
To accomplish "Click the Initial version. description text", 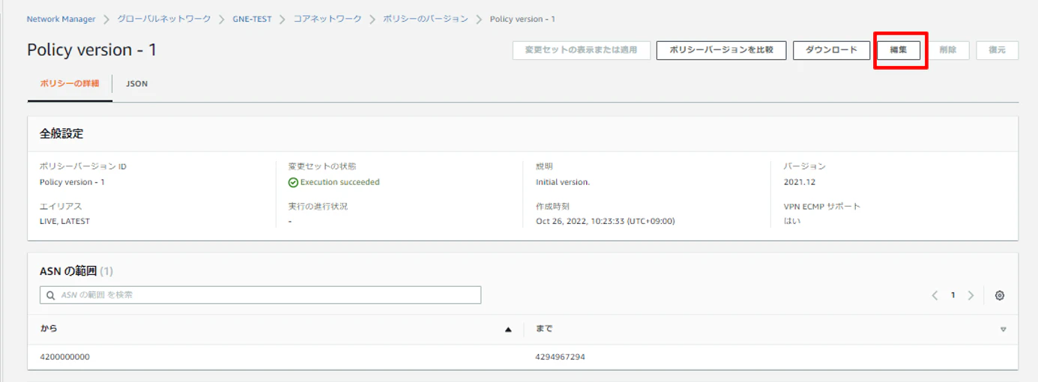I will click(563, 182).
